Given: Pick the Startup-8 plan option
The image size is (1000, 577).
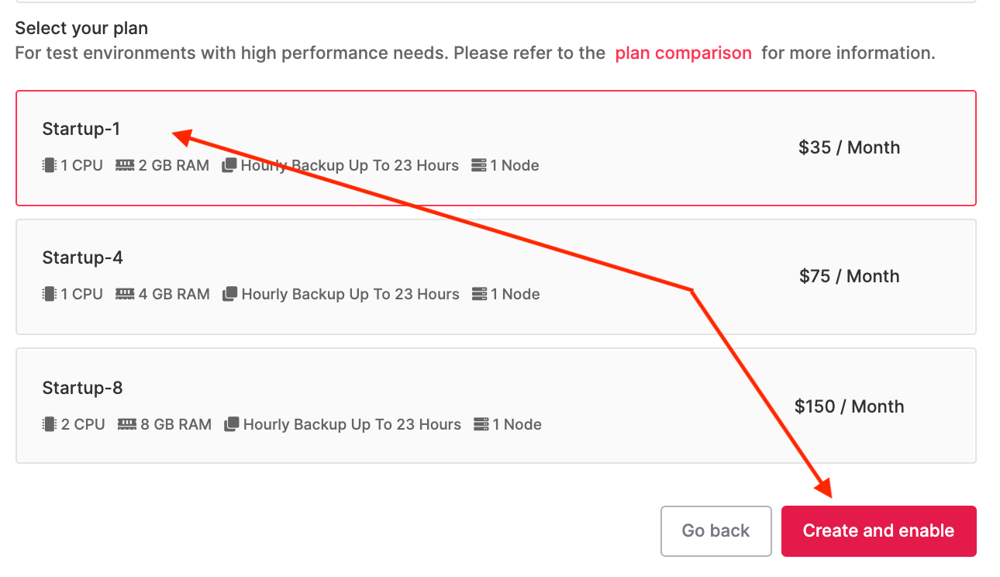Looking at the screenshot, I should tap(496, 406).
